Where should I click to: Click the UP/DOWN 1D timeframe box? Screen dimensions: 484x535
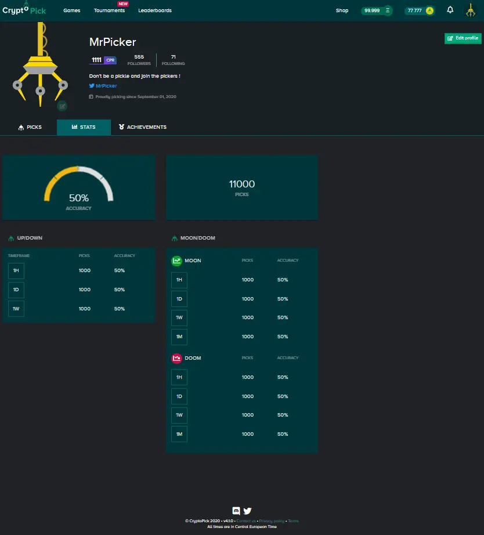(16, 290)
